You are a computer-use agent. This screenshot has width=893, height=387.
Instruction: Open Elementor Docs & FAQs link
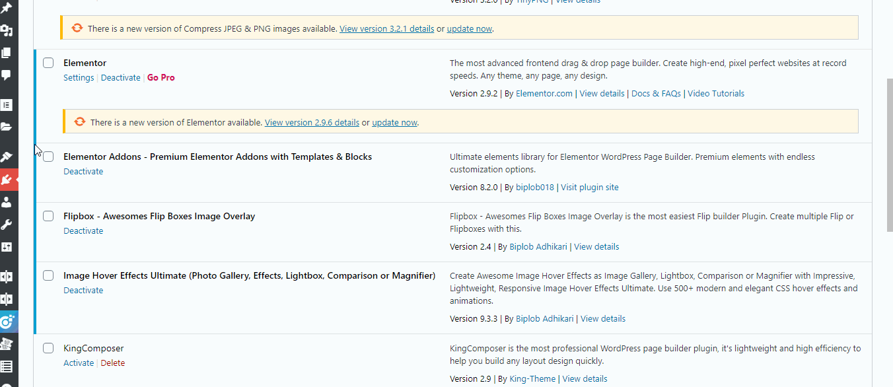point(656,93)
